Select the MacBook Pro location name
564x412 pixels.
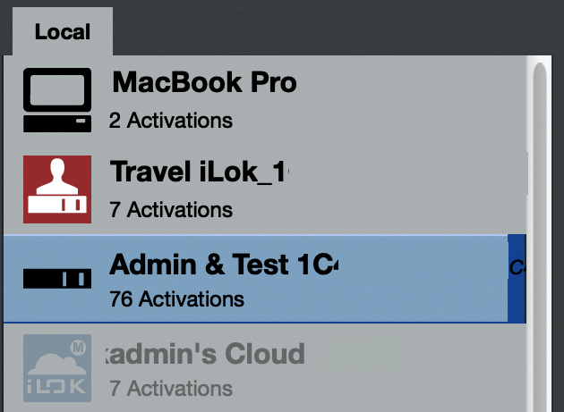(204, 83)
